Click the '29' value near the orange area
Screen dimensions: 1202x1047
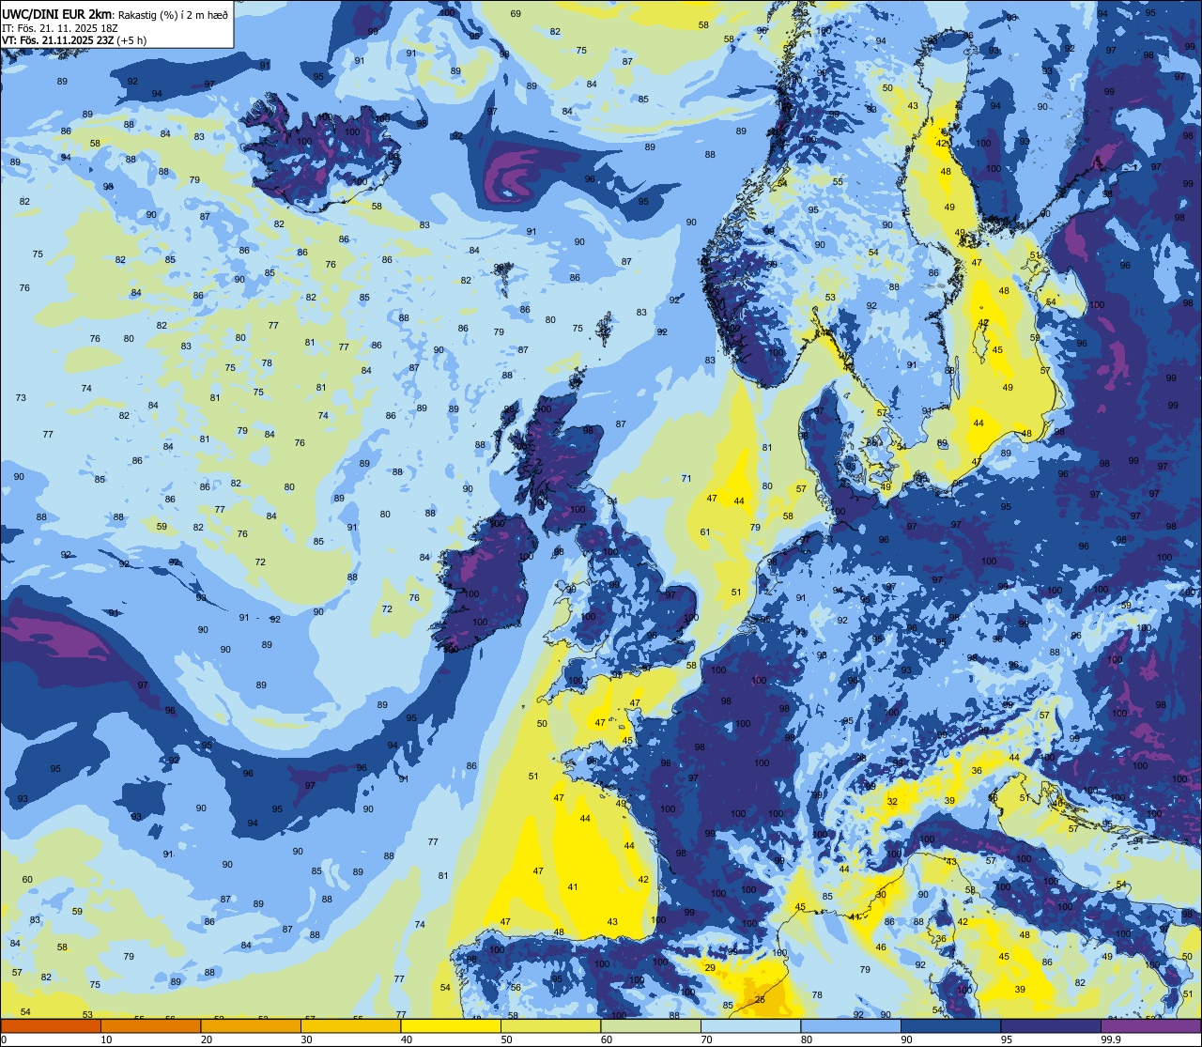coord(710,967)
